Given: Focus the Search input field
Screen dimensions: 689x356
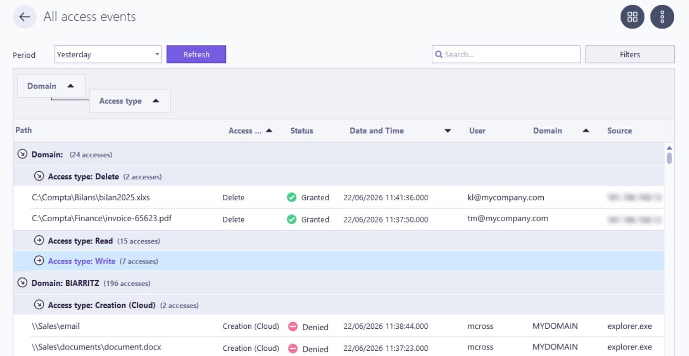Looking at the screenshot, I should (506, 54).
